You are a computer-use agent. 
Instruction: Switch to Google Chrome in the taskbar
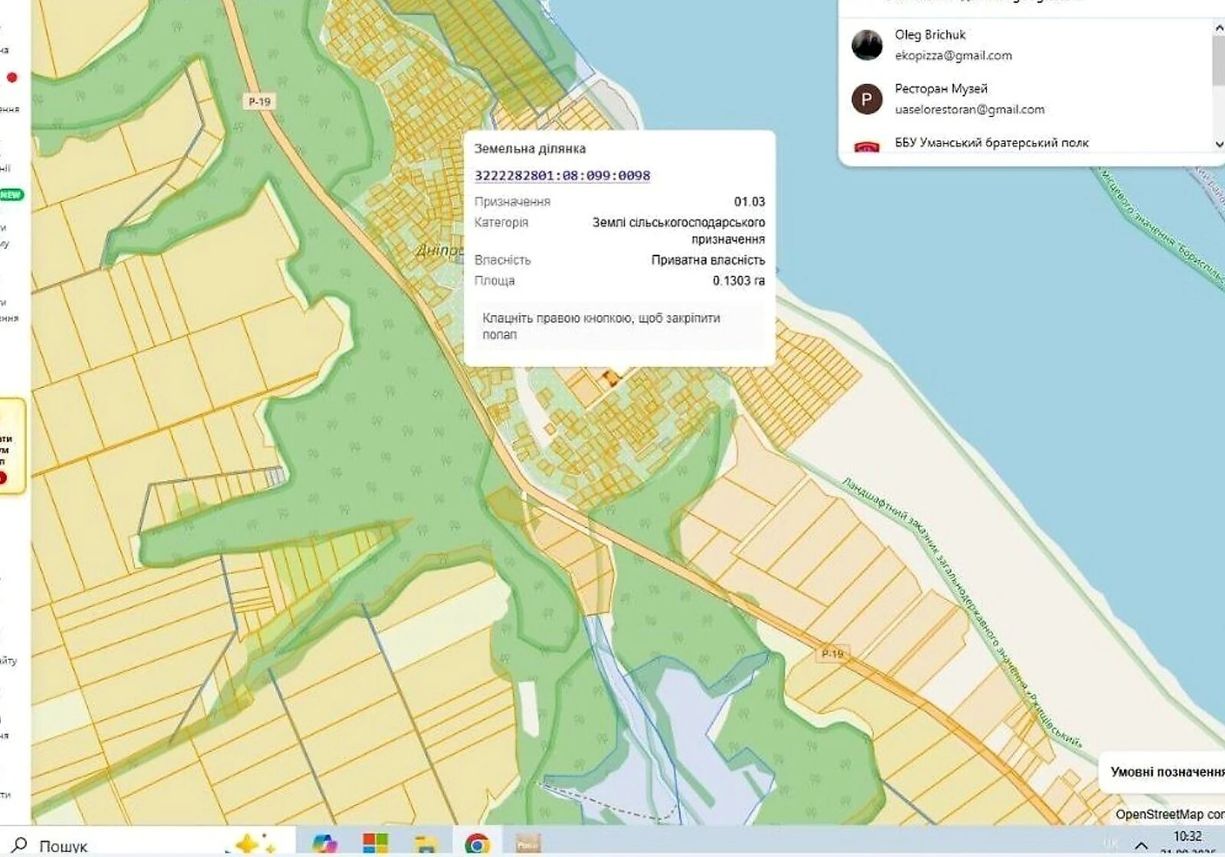[x=477, y=845]
